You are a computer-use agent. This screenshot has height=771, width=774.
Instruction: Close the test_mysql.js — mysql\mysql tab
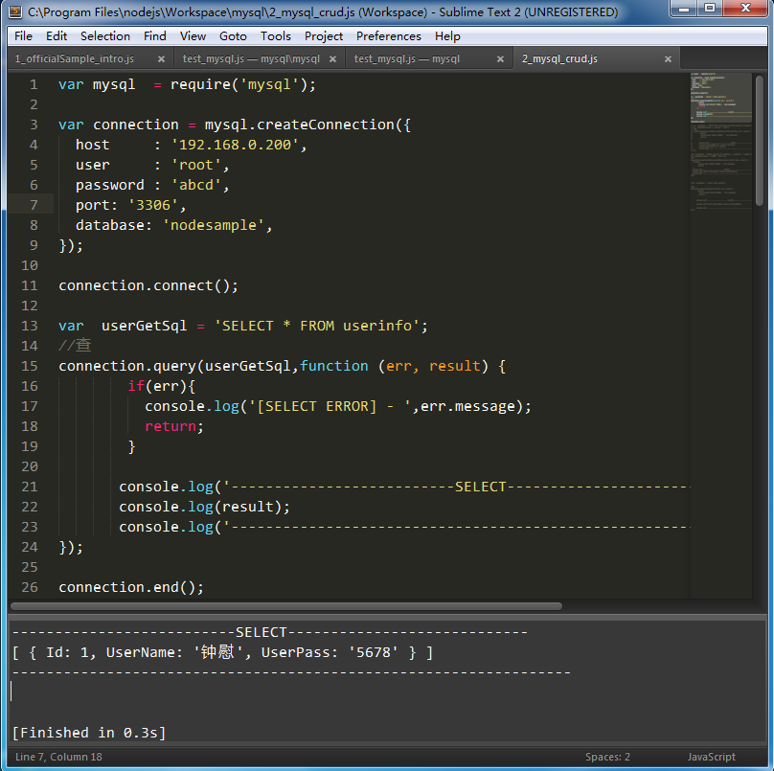[x=329, y=57]
